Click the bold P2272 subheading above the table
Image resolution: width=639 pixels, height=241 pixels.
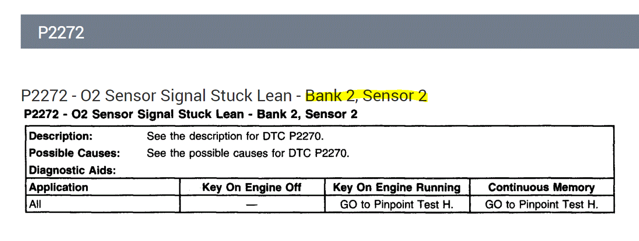[190, 114]
